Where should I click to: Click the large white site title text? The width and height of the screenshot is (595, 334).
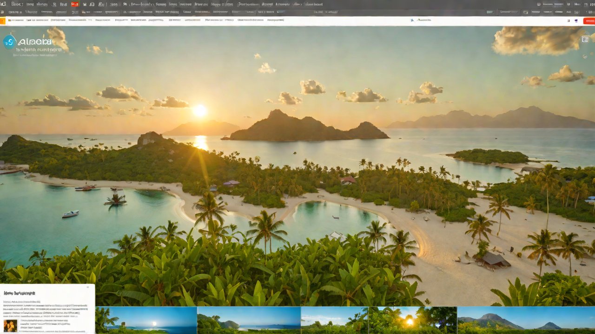(35, 42)
